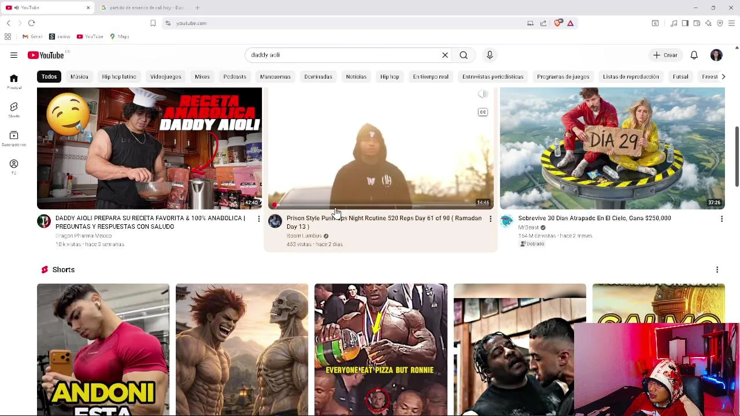Close the YouTube browser tab
The image size is (740, 416).
[x=88, y=8]
